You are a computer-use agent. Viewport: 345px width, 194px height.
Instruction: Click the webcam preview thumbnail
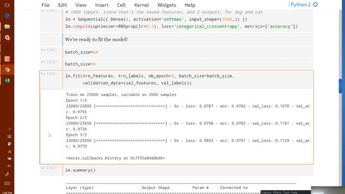pyautogui.click(x=328, y=190)
